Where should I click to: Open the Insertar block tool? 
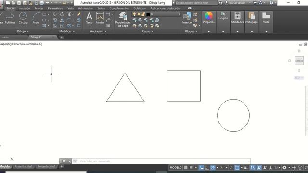coord(187,18)
